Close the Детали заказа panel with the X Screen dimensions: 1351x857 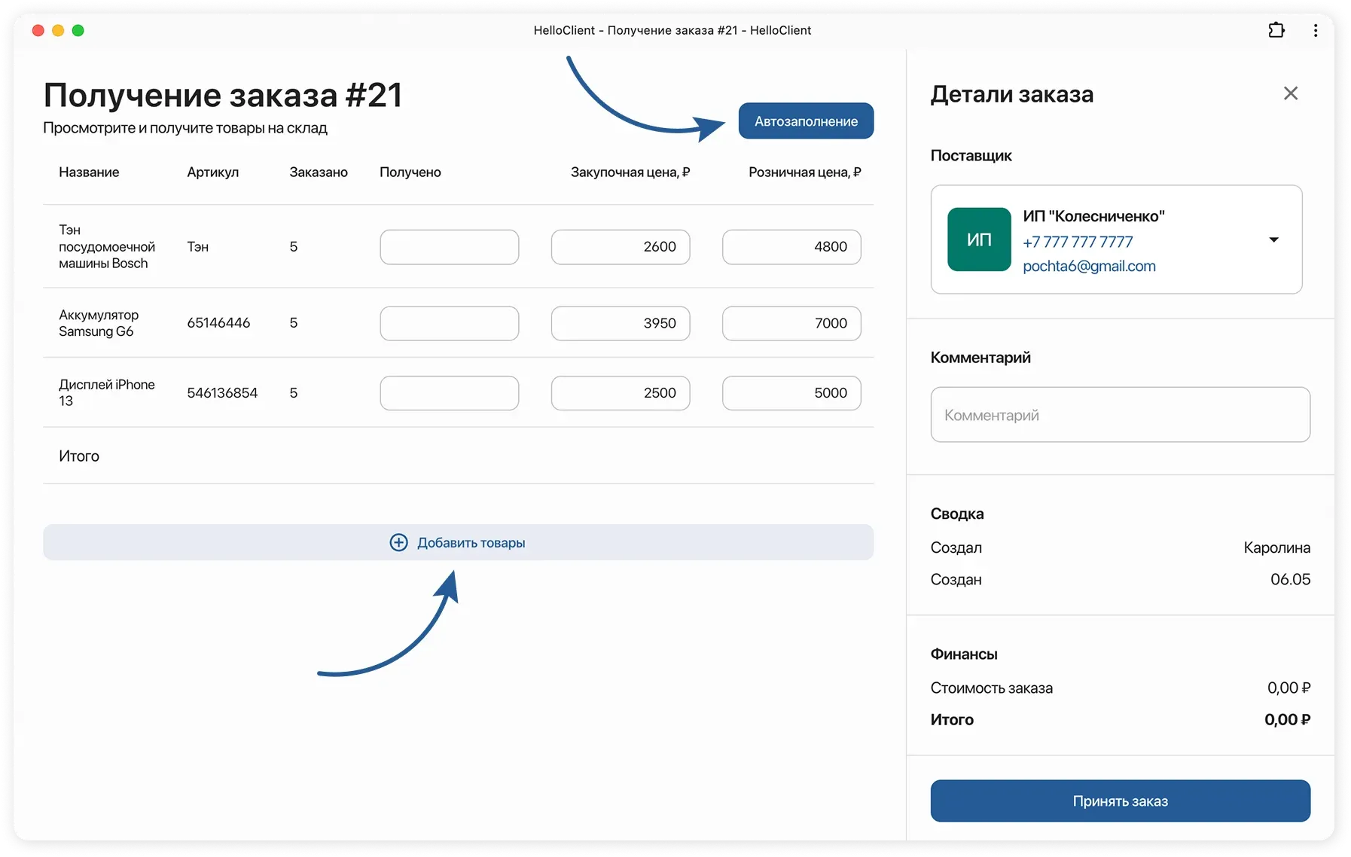1291,93
